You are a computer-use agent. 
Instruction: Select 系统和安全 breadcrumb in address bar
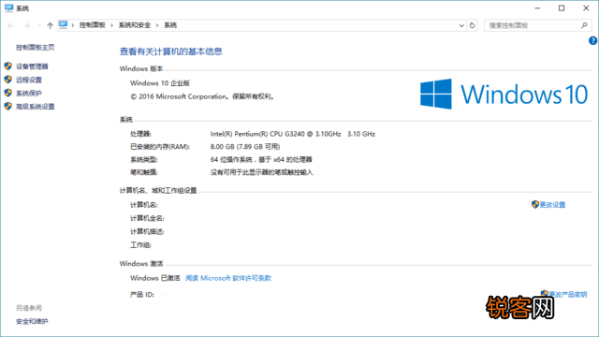135,25
